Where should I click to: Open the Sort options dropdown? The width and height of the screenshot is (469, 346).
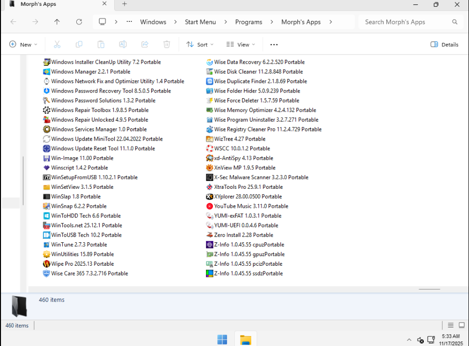(200, 44)
